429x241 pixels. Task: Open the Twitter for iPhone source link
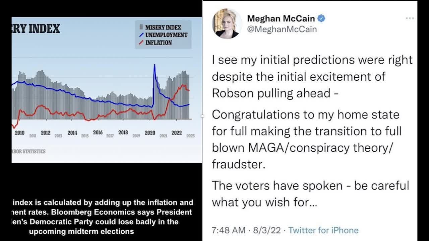click(323, 230)
